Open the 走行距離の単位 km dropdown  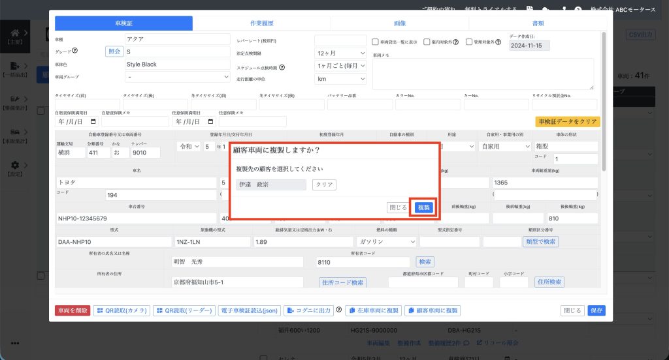(x=340, y=79)
